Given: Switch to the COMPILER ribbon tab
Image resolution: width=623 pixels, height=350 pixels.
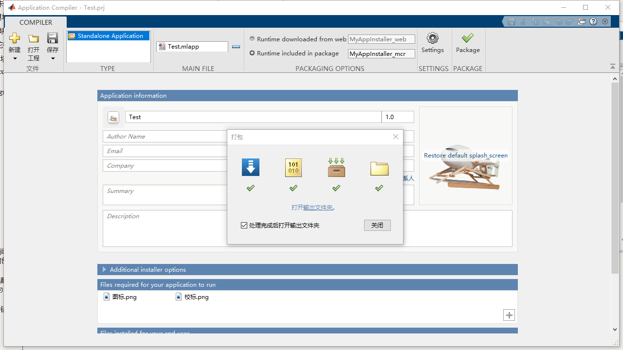Looking at the screenshot, I should [x=36, y=22].
